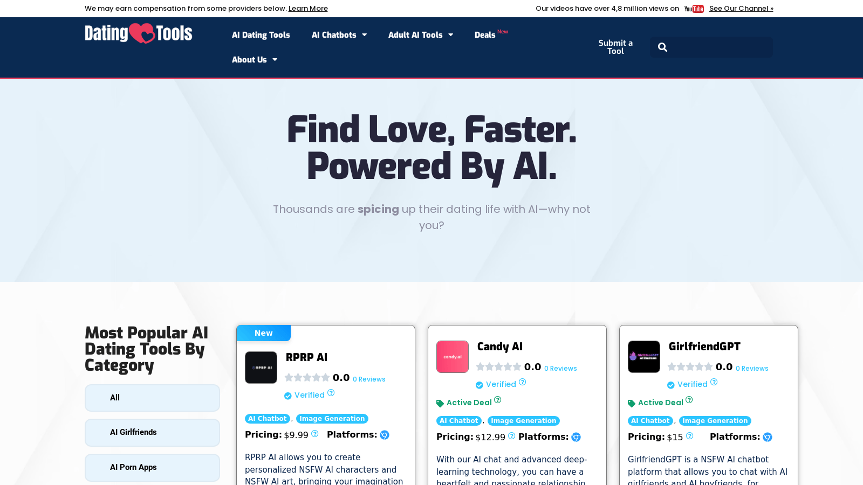Viewport: 863px width, 485px height.
Task: Select the AI Porn Apps category filter
Action: tap(152, 468)
